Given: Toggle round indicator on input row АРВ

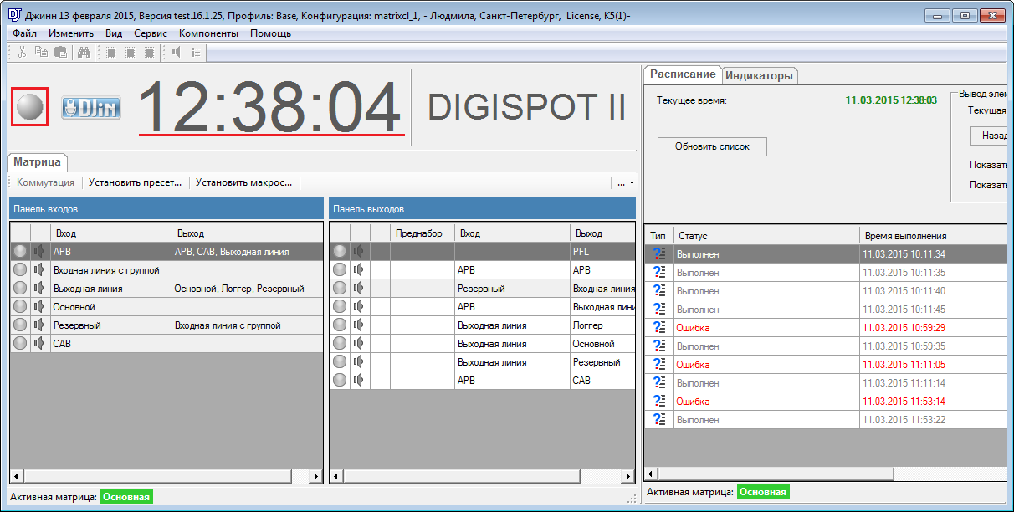Looking at the screenshot, I should point(20,252).
